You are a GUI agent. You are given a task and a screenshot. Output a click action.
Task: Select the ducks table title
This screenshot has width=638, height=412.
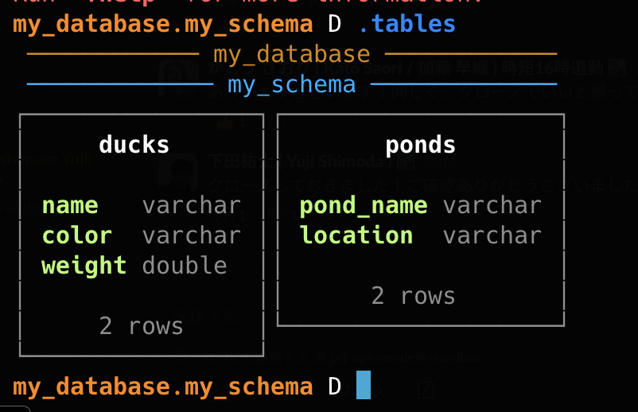[x=134, y=144]
